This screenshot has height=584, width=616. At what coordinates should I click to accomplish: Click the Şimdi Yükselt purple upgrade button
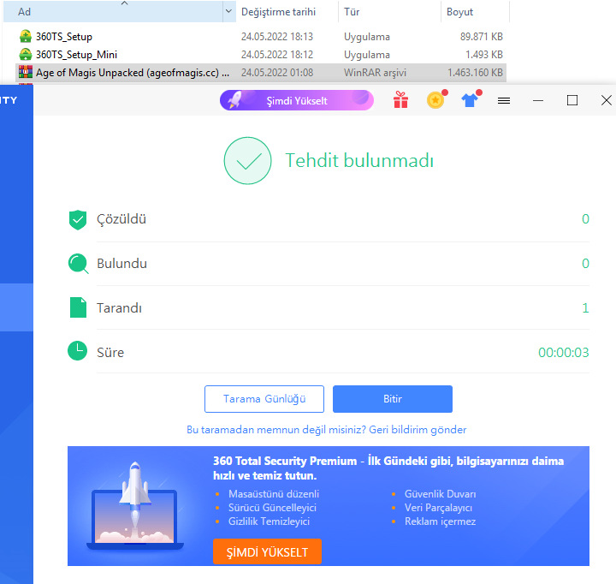pyautogui.click(x=297, y=100)
